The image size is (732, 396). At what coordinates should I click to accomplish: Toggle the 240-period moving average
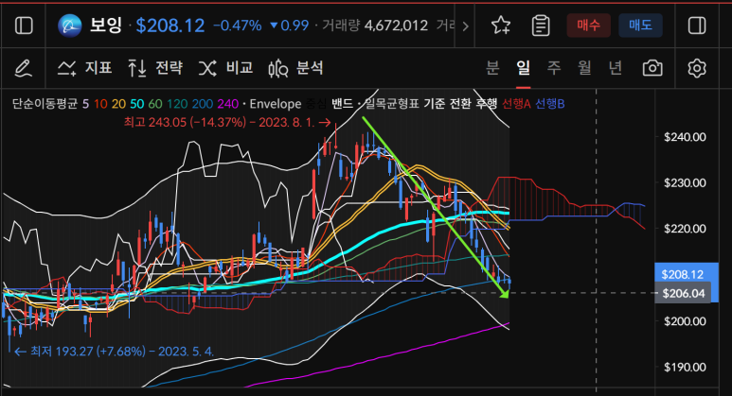(x=228, y=103)
